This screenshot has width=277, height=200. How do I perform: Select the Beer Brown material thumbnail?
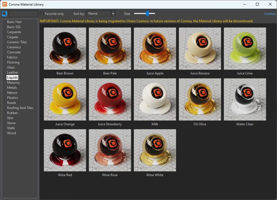pyautogui.click(x=65, y=49)
